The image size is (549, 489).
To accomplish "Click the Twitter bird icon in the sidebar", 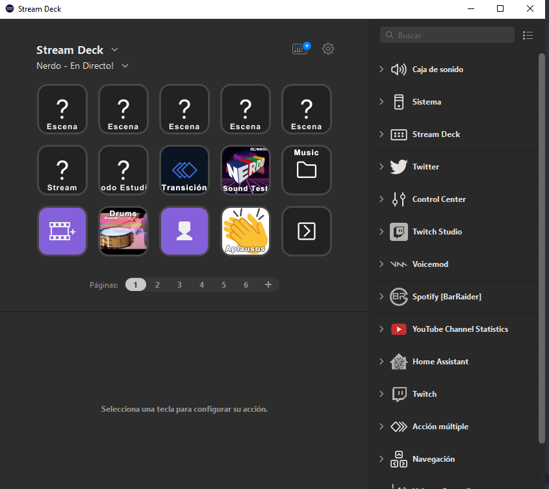I will coord(398,167).
